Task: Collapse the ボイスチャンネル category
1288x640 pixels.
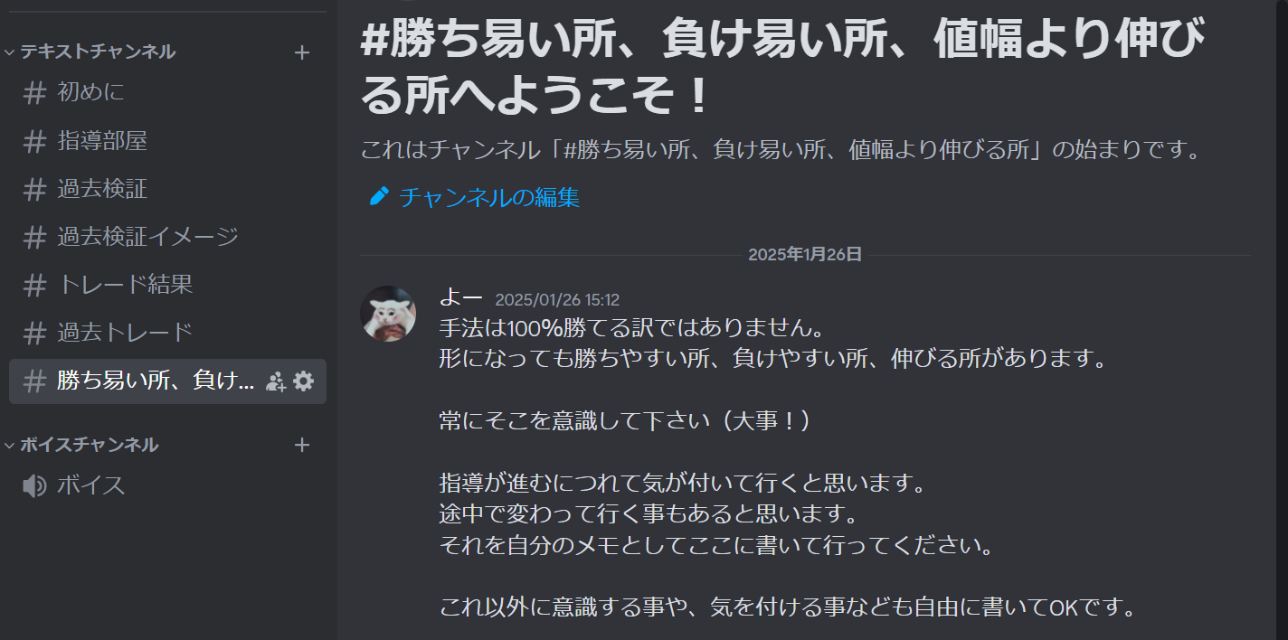Action: coord(81,444)
